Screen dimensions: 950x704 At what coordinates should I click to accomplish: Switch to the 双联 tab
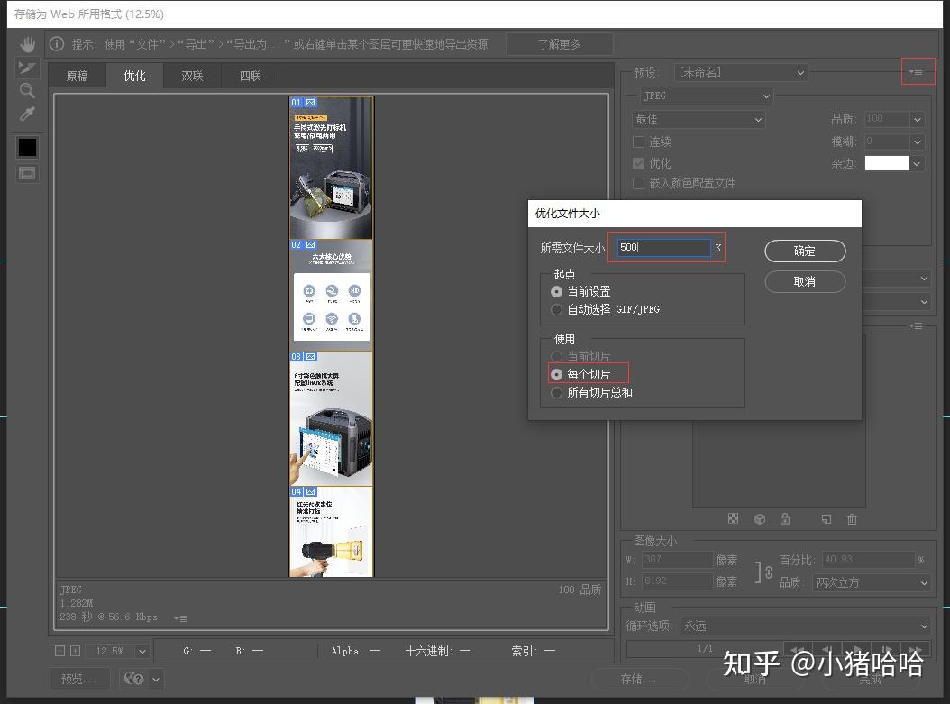coord(192,76)
